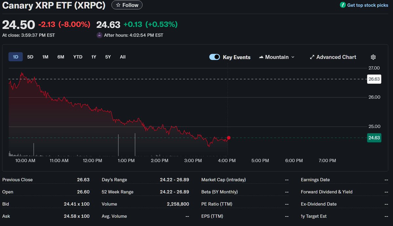
Task: Select the YTD chart timeframe
Action: coord(78,57)
